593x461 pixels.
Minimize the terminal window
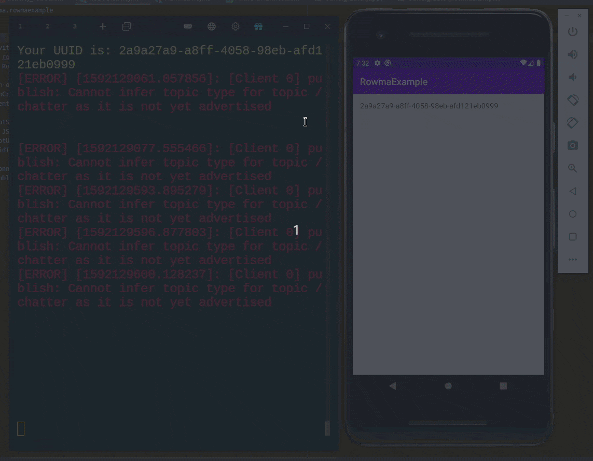pyautogui.click(x=286, y=26)
